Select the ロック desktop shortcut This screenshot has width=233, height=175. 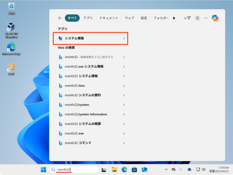[x=11, y=70]
